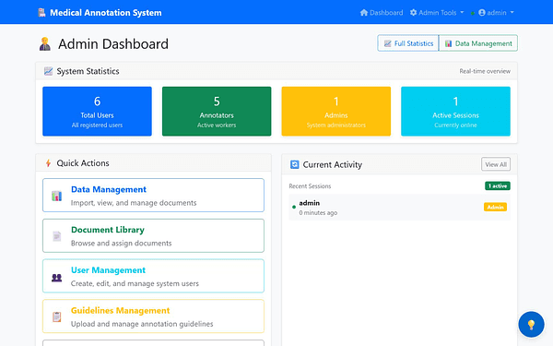Viewport: 553px width, 346px height.
Task: Open the Medical Annotation System brand link
Action: point(100,13)
